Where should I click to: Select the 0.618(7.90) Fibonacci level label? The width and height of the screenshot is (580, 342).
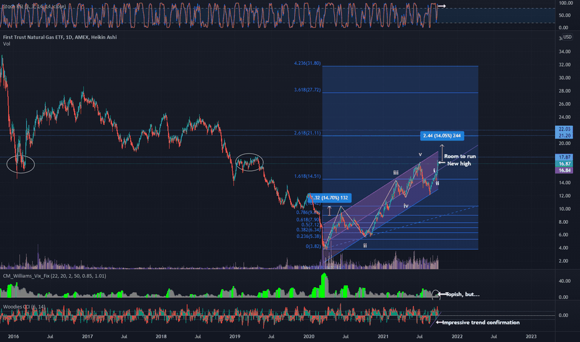(308, 220)
